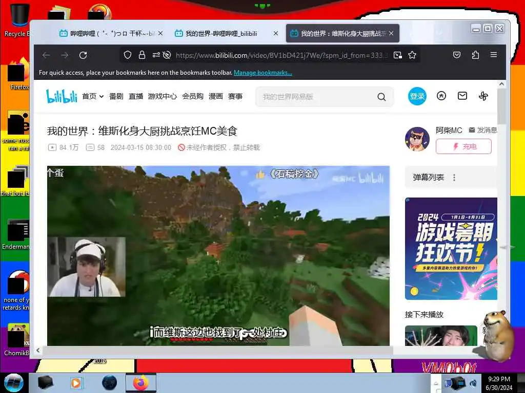The width and height of the screenshot is (525, 393).
Task: Click in the bilibili search field
Action: pos(316,97)
